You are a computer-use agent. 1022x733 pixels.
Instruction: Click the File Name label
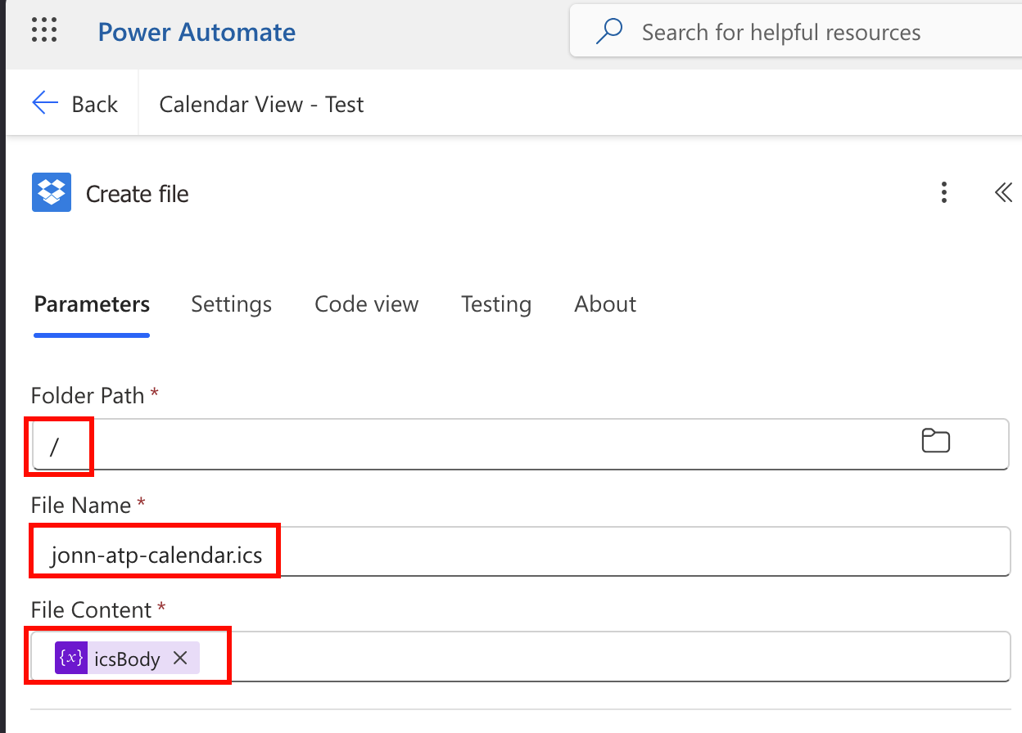pyautogui.click(x=81, y=505)
